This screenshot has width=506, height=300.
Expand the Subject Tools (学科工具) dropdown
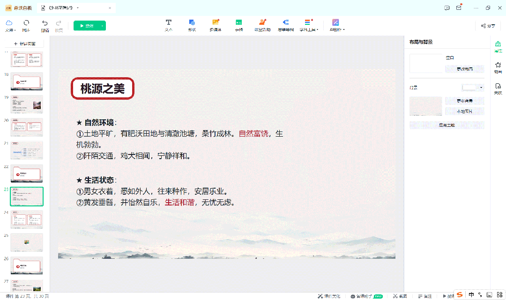(x=308, y=25)
